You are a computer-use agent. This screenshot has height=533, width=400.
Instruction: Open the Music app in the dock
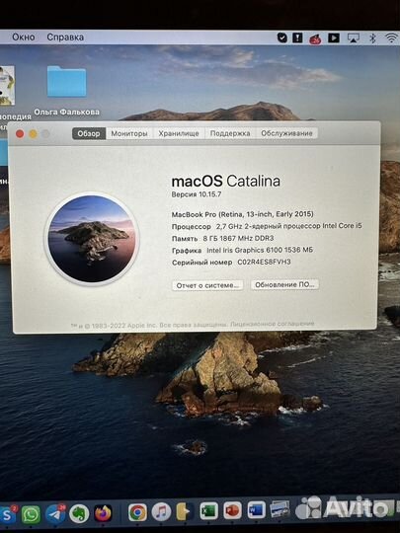click(161, 512)
